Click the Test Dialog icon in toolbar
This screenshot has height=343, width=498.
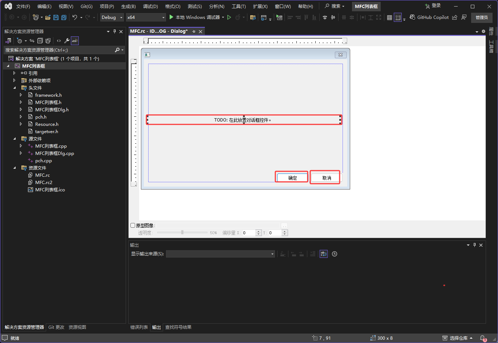click(279, 17)
